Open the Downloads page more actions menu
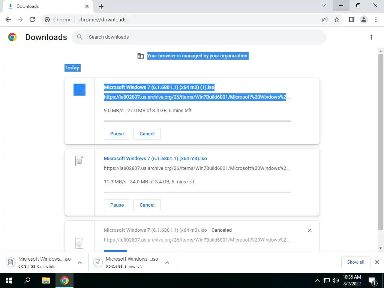 click(x=371, y=37)
